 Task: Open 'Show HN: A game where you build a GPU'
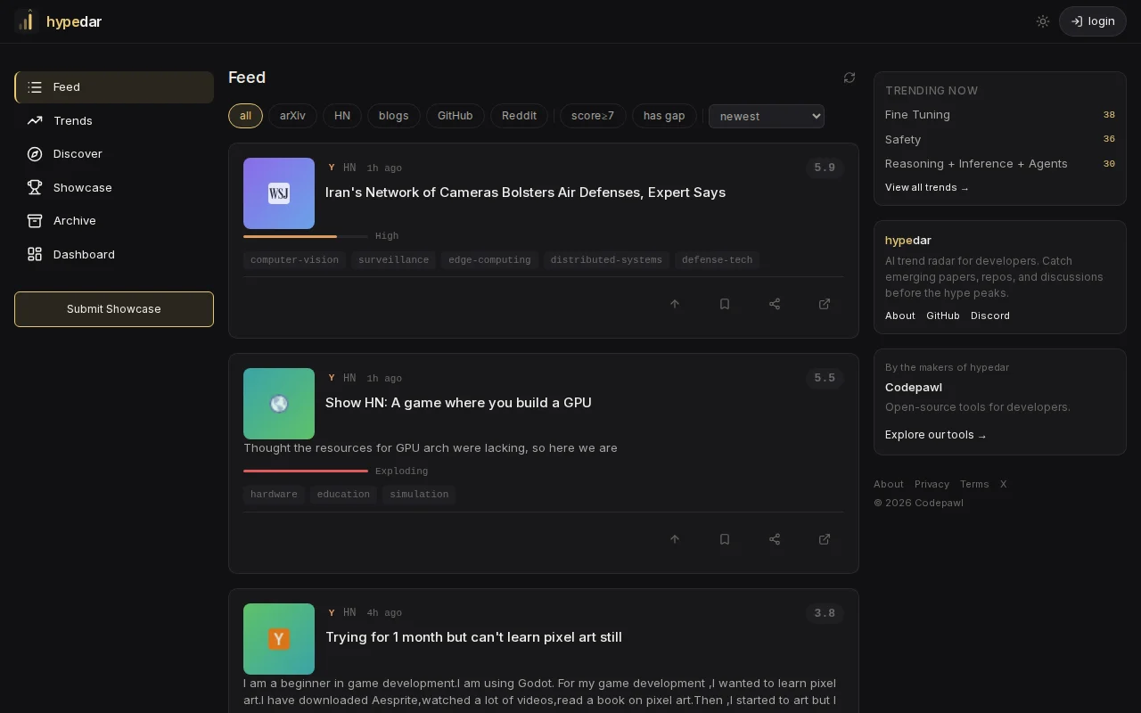(458, 403)
